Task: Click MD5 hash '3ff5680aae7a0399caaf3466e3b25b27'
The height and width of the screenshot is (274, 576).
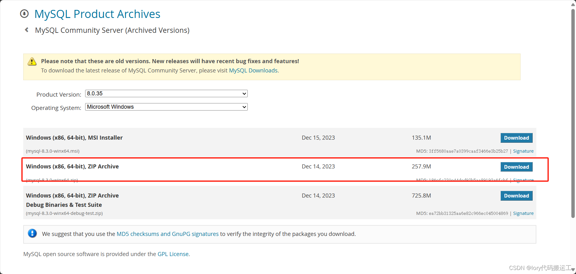Action: click(x=468, y=151)
